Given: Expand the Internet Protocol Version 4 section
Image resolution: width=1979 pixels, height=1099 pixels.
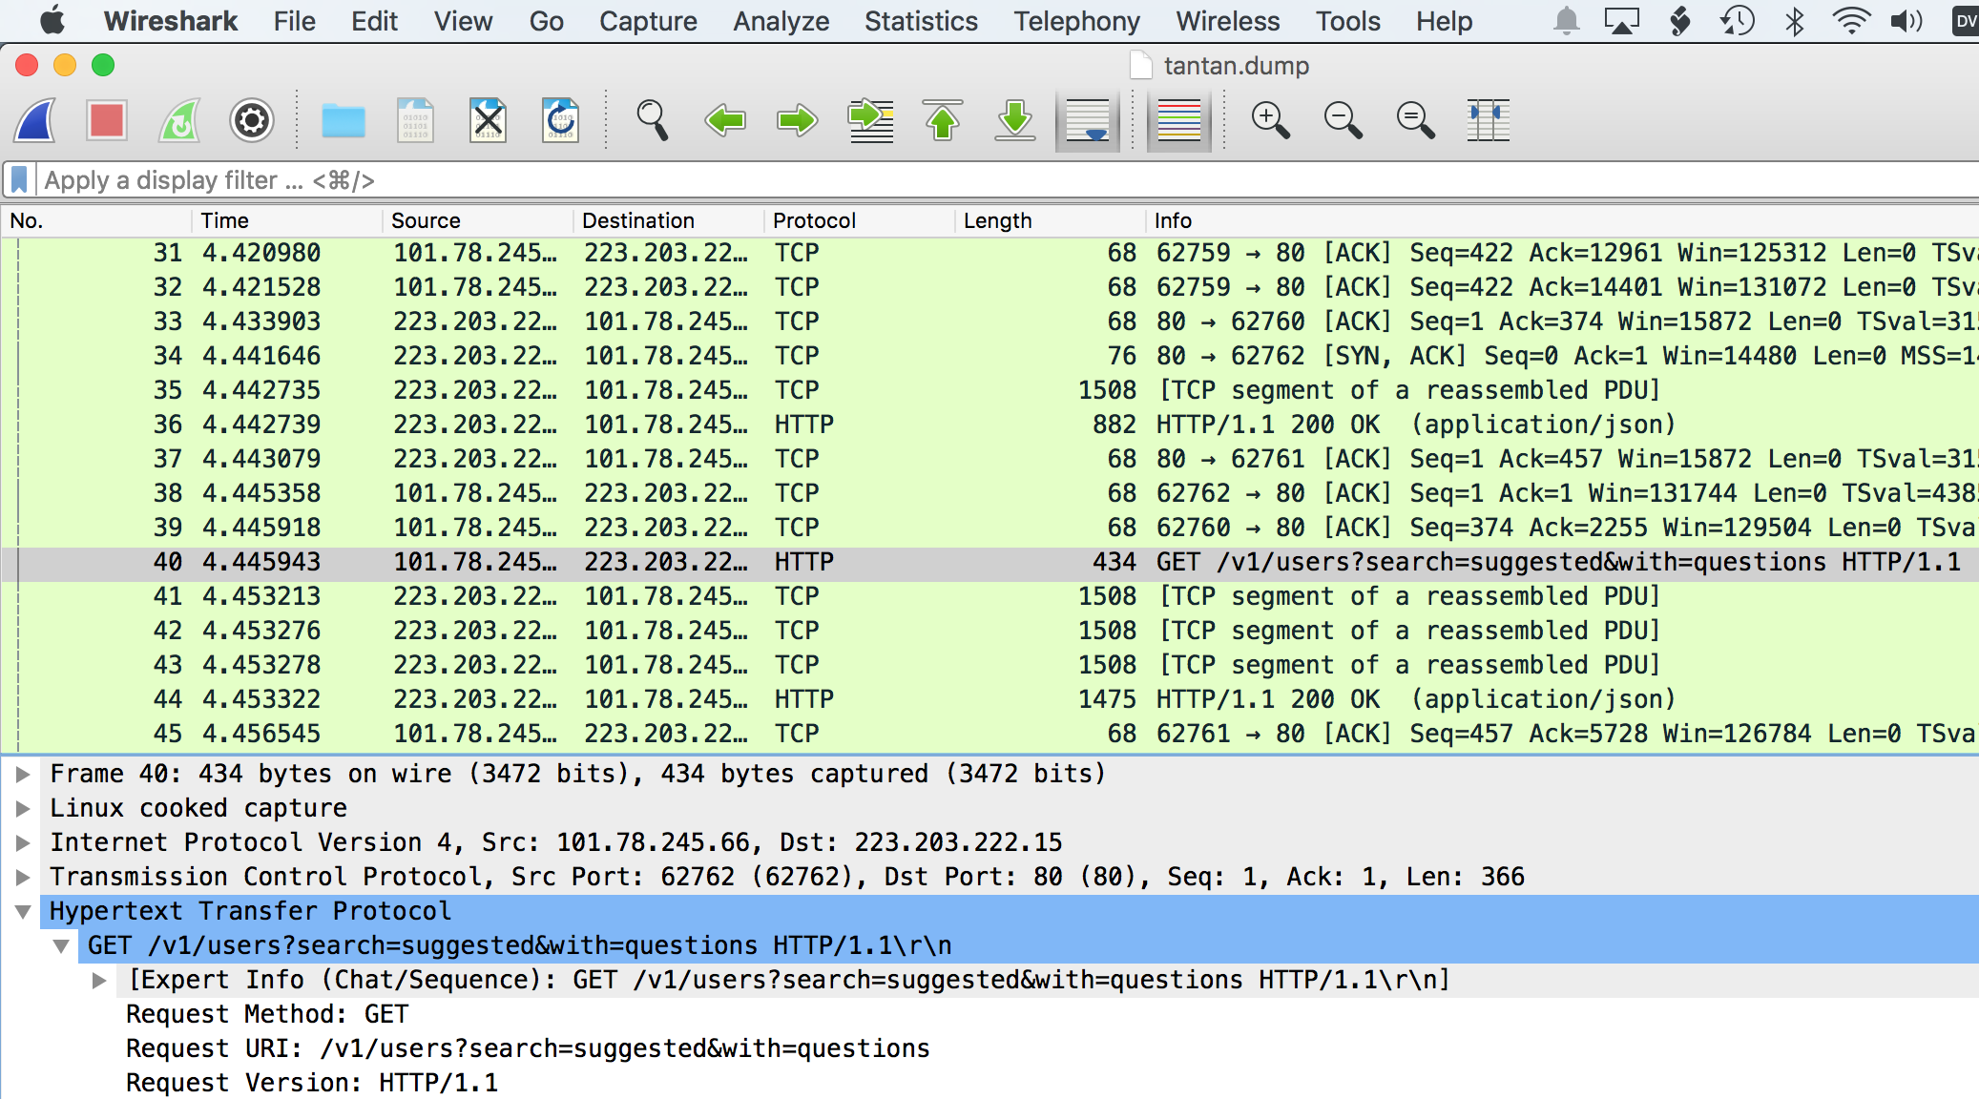Looking at the screenshot, I should pos(21,841).
